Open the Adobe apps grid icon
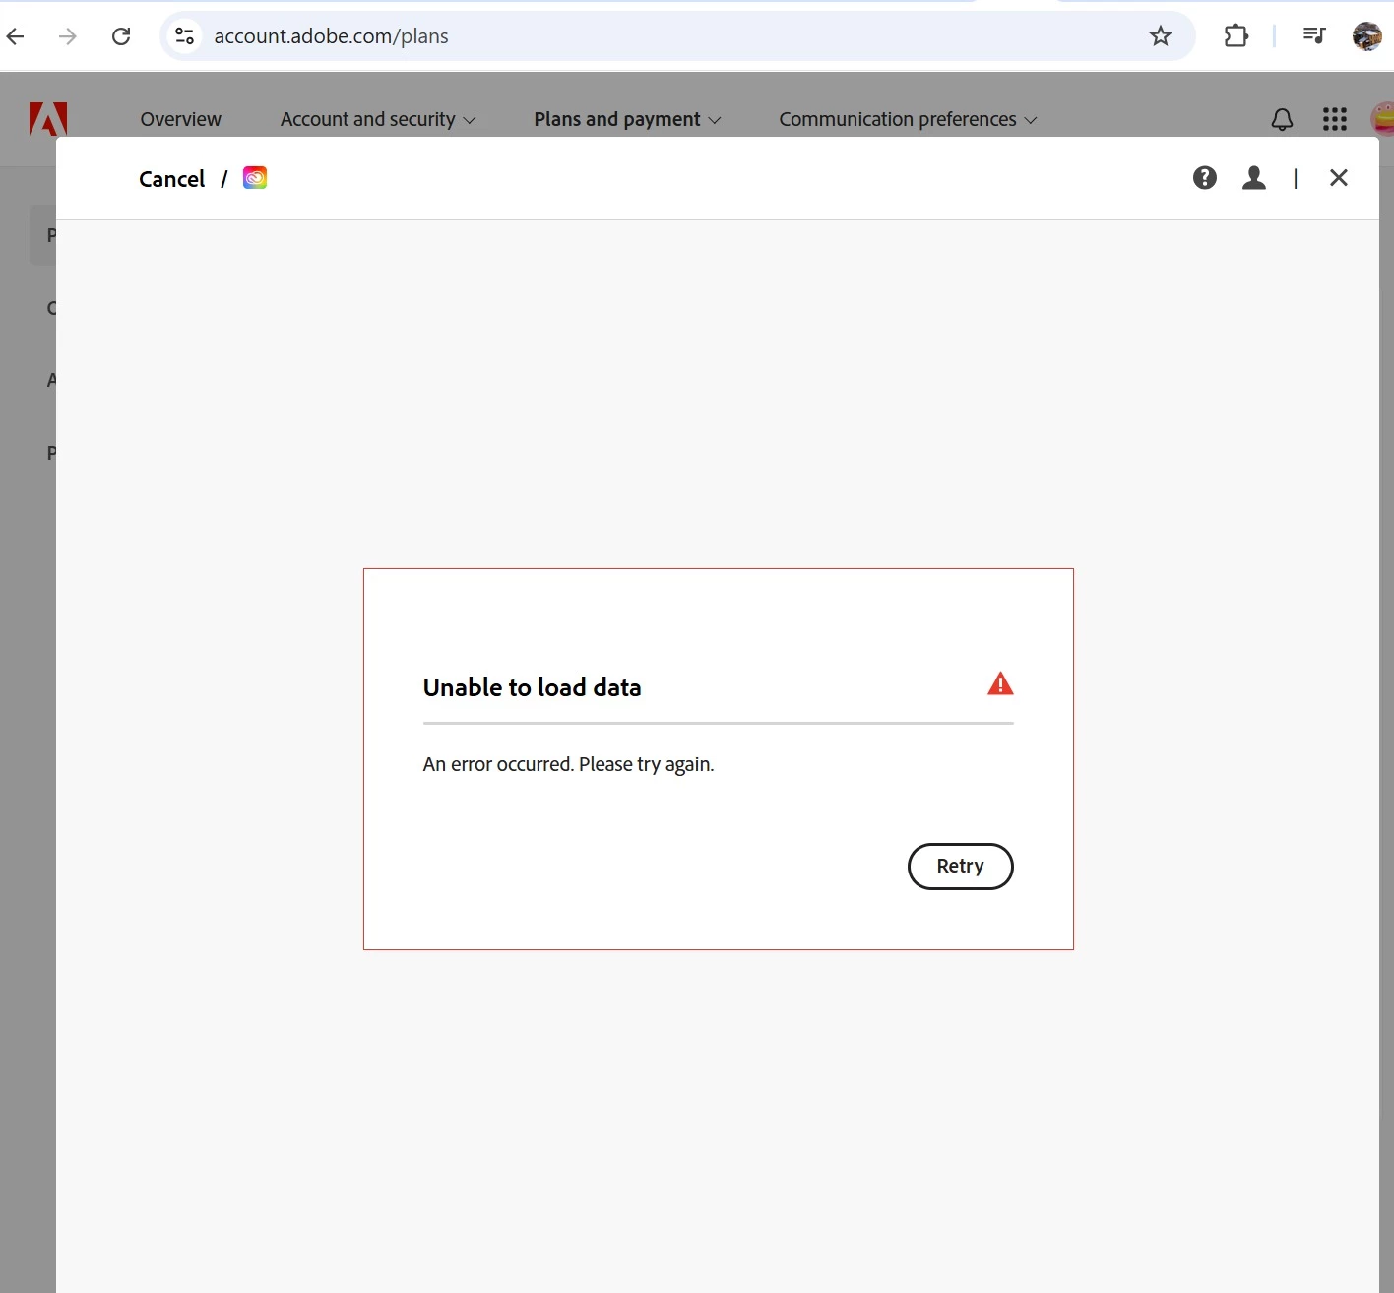1394x1293 pixels. [1335, 119]
